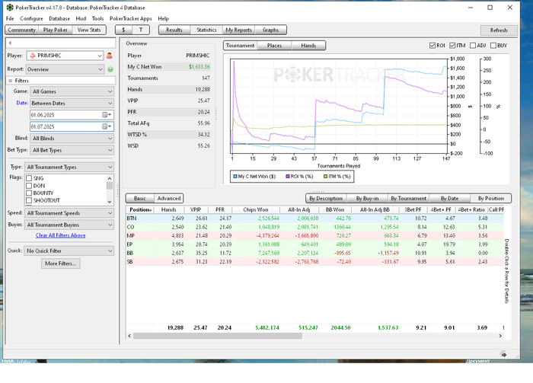Open the Bet Type dropdown
Viewport: 533px width, 383px height.
[x=72, y=150]
